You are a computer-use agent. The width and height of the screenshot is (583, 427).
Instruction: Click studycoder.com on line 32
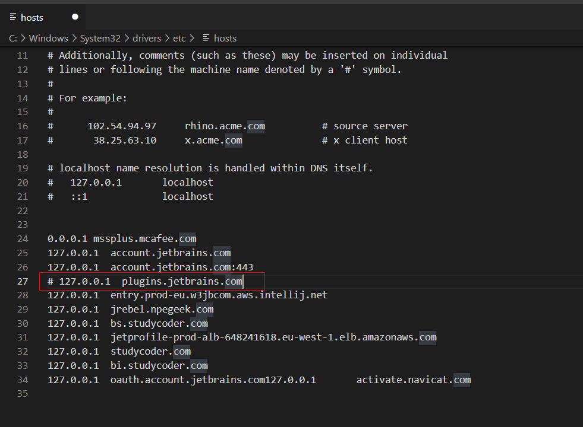(x=150, y=351)
